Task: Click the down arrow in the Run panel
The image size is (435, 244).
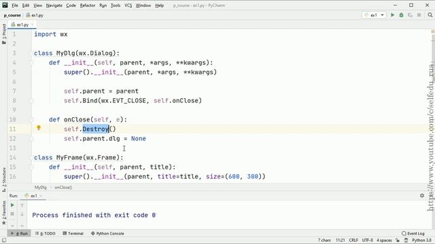Action: tap(22, 214)
